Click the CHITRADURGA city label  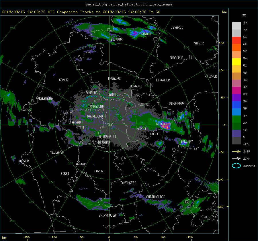pyautogui.click(x=156, y=197)
